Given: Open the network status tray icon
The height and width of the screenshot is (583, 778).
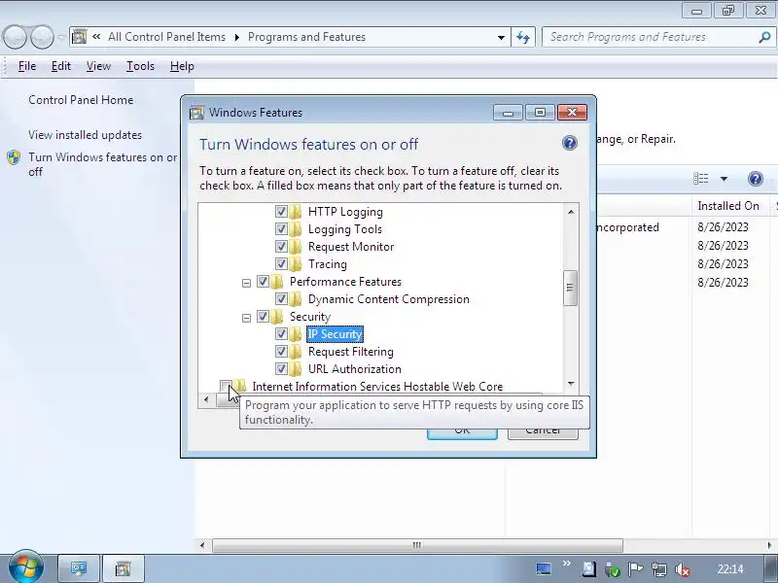Looking at the screenshot, I should [659, 569].
